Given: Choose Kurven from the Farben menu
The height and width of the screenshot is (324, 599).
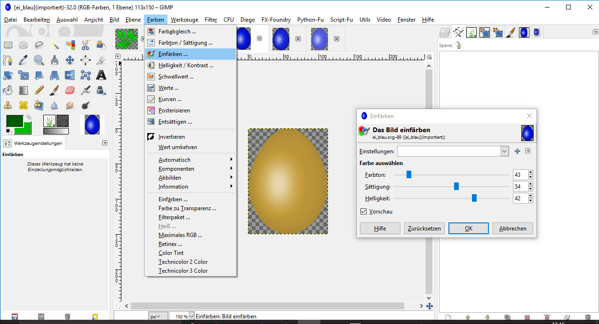Looking at the screenshot, I should [170, 99].
